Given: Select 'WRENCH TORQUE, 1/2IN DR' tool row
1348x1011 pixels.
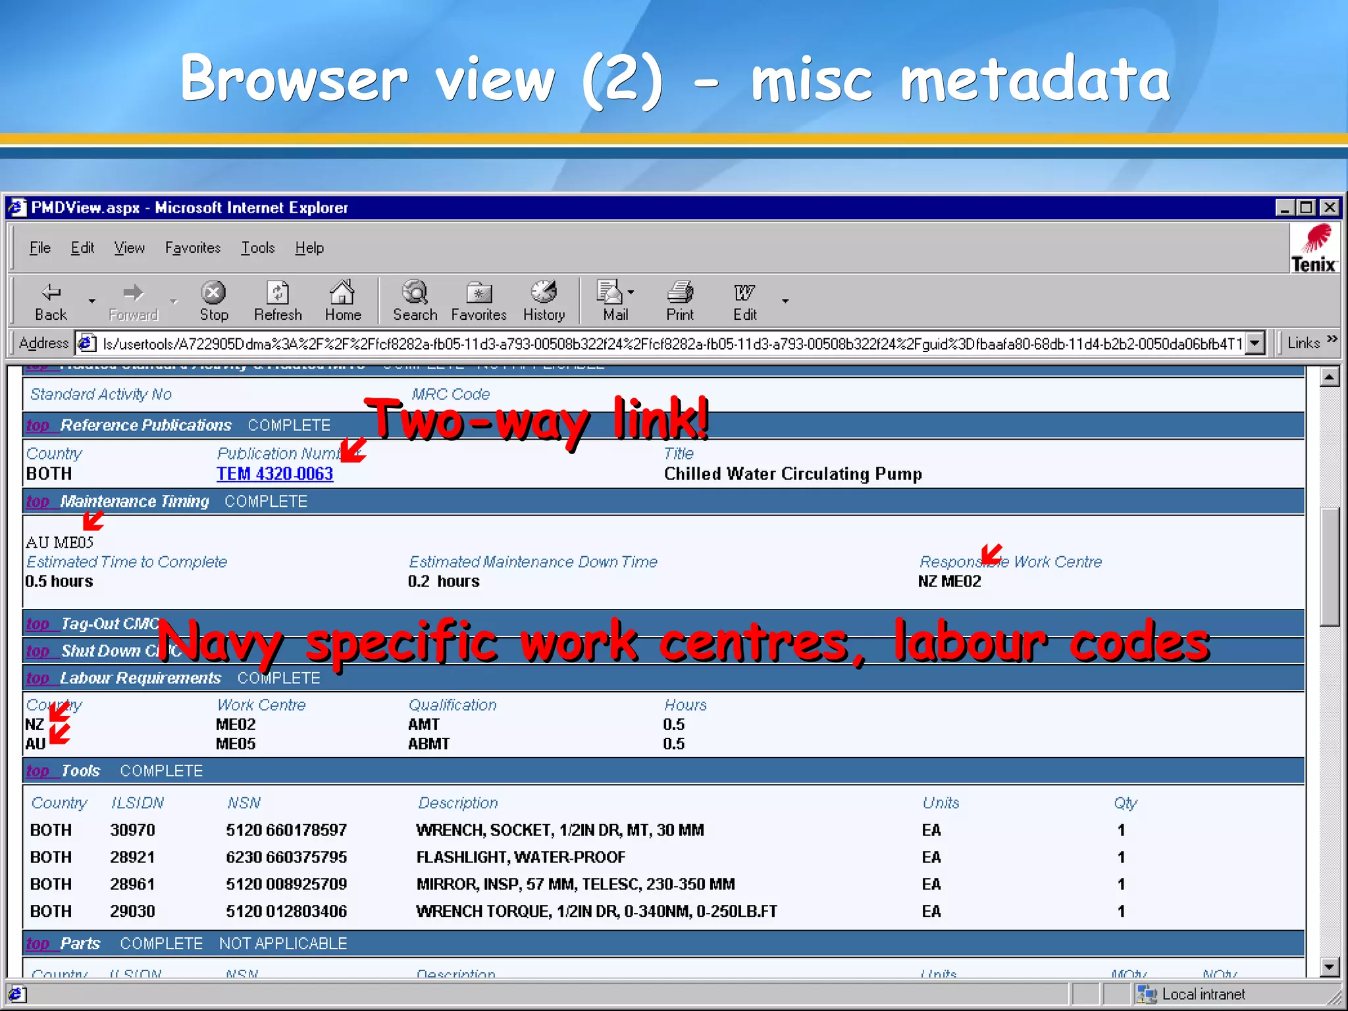Looking at the screenshot, I should (x=596, y=911).
